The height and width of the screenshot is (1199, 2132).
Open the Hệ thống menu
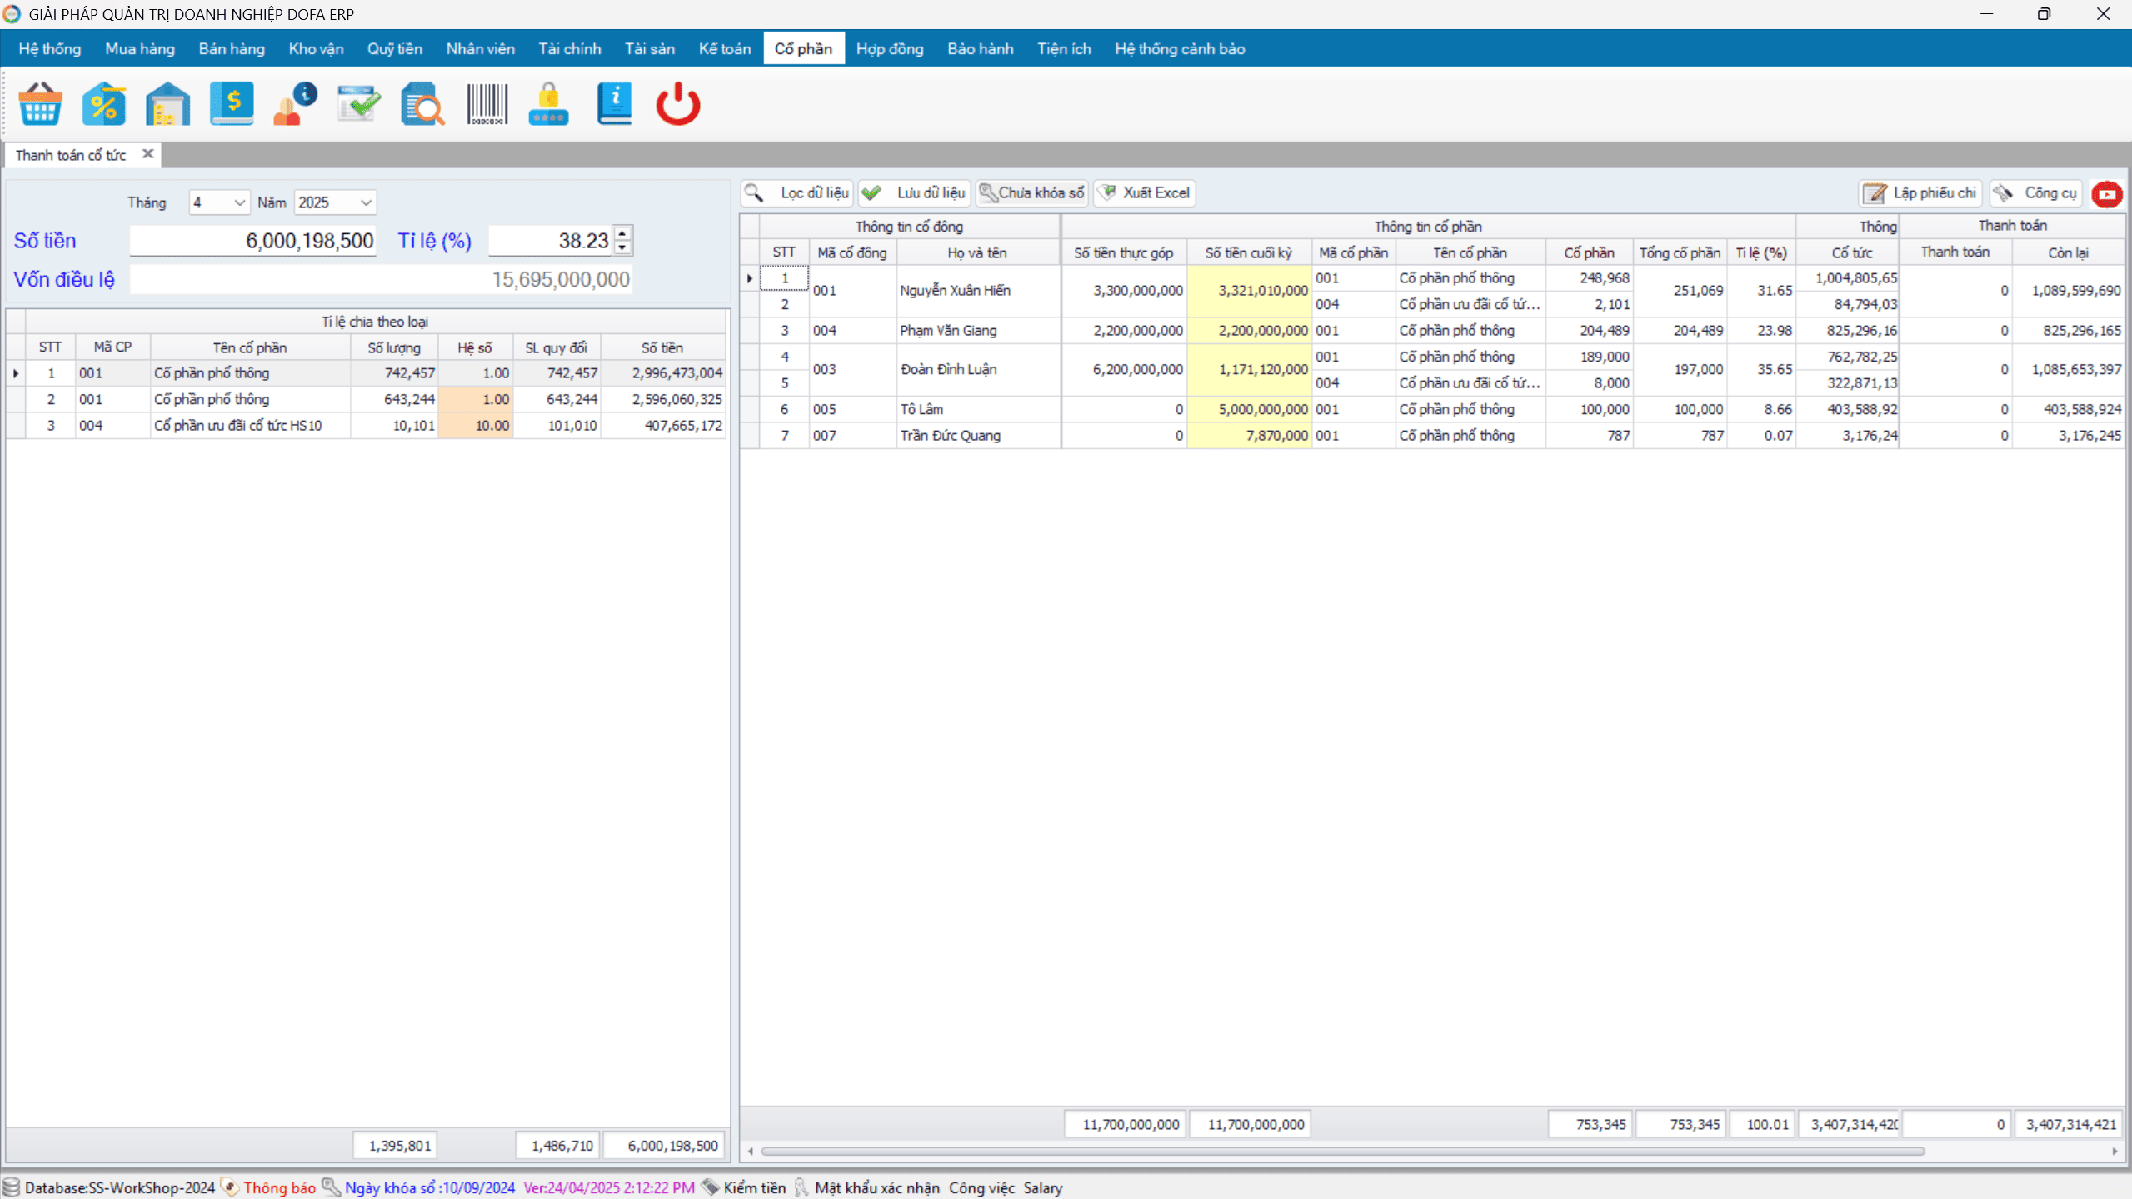point(50,48)
